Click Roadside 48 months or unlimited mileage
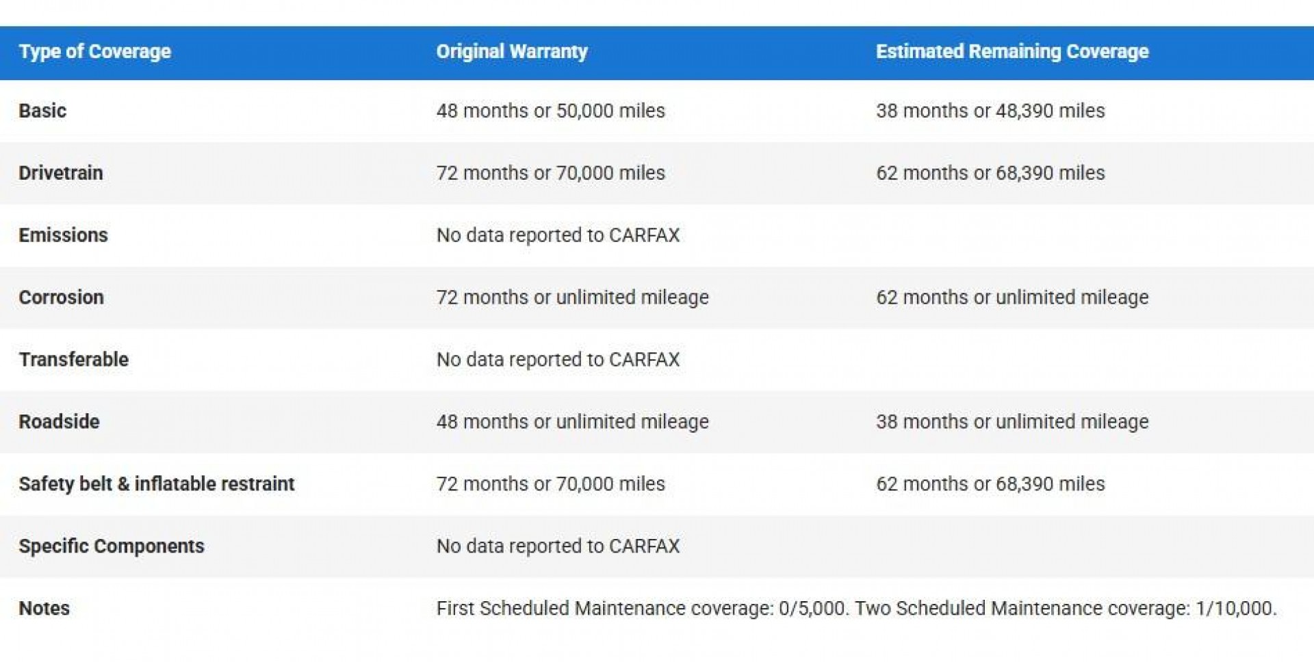This screenshot has width=1314, height=662. click(x=572, y=422)
